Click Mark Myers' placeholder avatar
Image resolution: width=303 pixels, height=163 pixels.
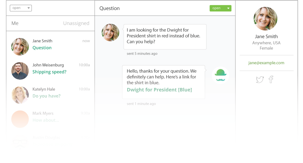point(20,119)
